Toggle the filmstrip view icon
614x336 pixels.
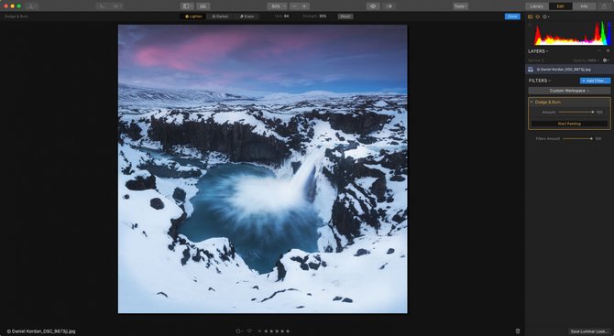203,6
